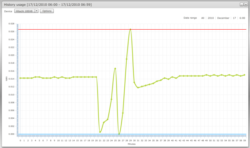Click the low data point at minute 21
The width and height of the screenshot is (250, 148).
click(x=100, y=132)
